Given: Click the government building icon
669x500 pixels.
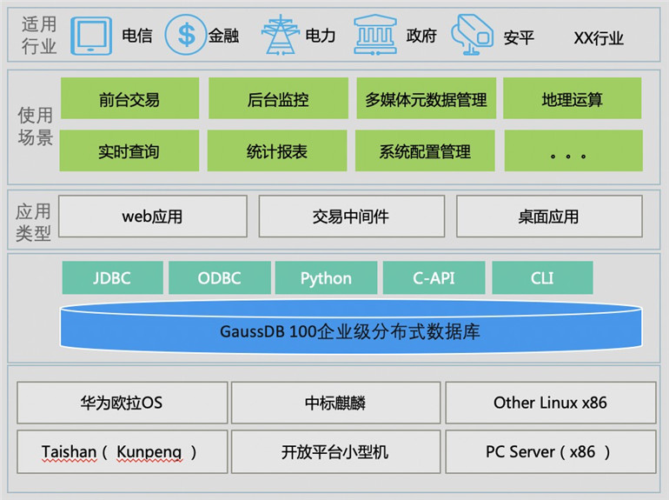Looking at the screenshot, I should click(375, 35).
